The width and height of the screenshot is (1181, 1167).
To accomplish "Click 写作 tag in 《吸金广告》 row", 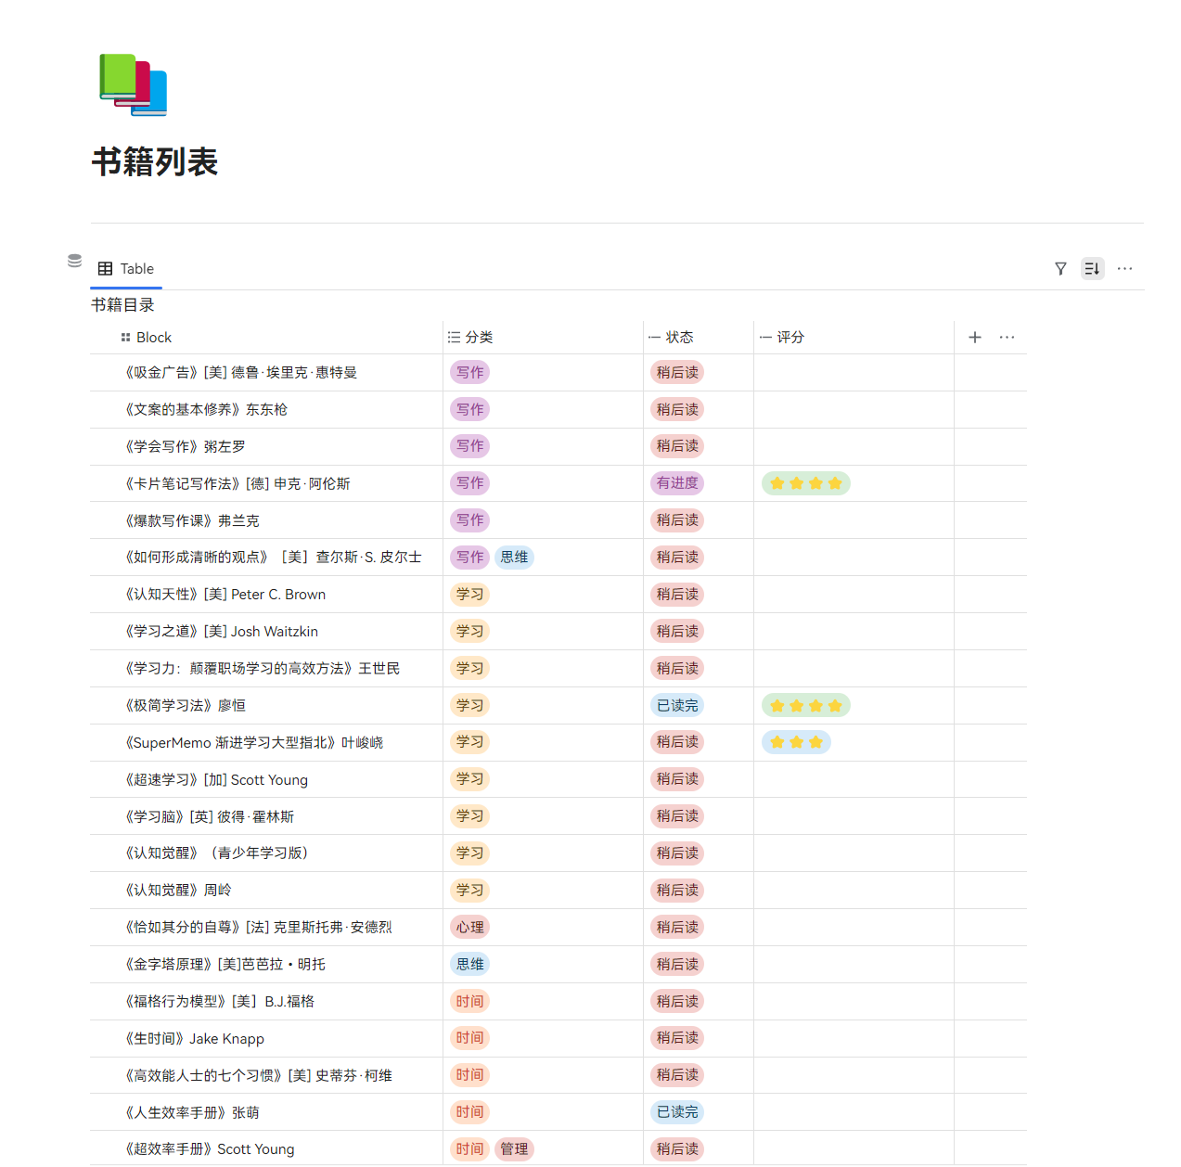I will tap(470, 373).
